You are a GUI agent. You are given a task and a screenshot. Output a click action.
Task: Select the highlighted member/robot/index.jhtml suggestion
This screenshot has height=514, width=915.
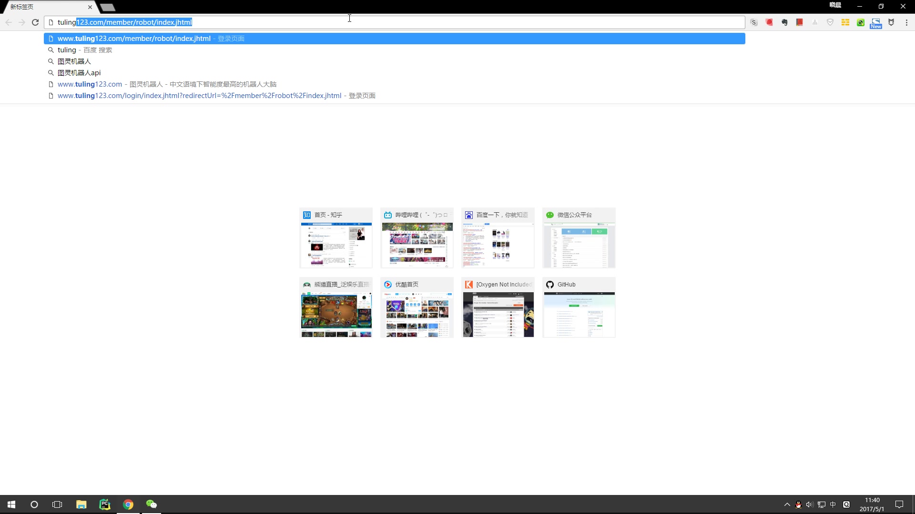(395, 39)
